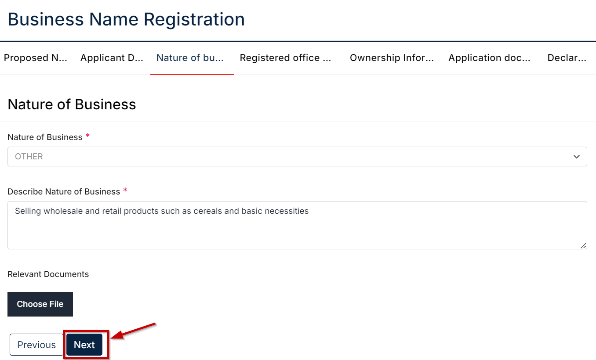Click the Describe Nature of Business field label
This screenshot has height=360, width=596.
64,192
